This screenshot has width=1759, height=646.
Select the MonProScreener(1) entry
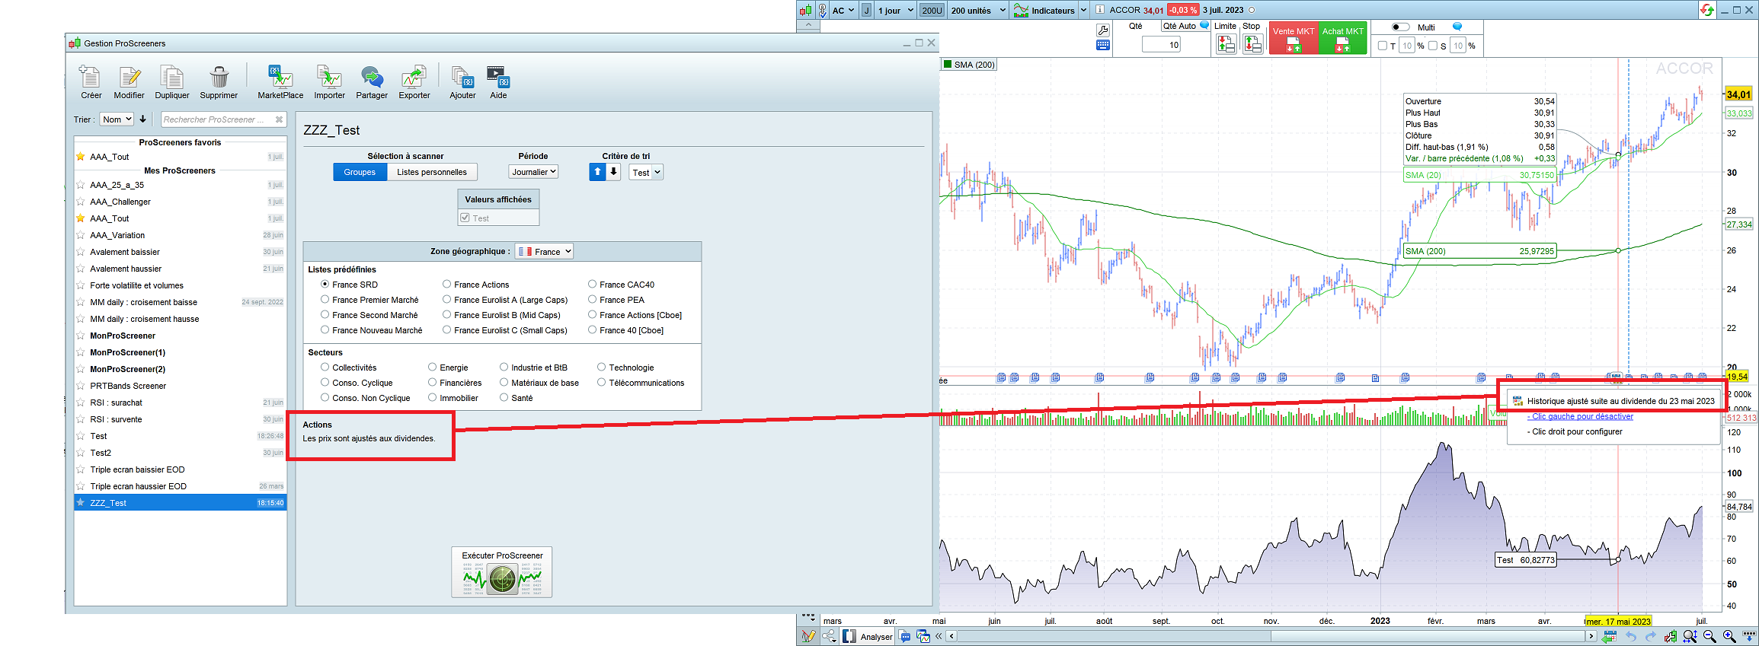[181, 352]
